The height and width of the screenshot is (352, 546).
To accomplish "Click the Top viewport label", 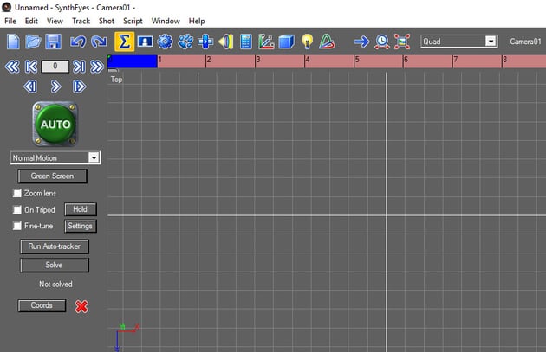I will point(116,80).
